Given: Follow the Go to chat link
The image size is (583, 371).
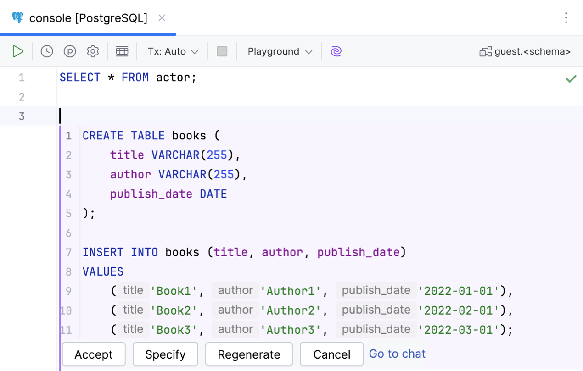Looking at the screenshot, I should (x=397, y=354).
